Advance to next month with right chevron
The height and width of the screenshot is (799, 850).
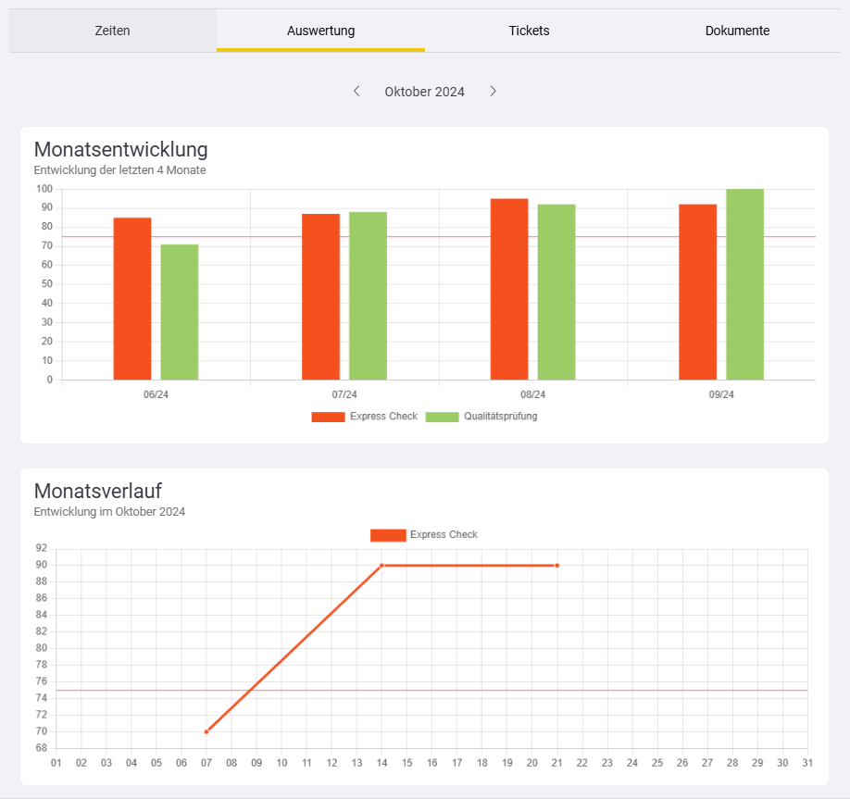493,91
